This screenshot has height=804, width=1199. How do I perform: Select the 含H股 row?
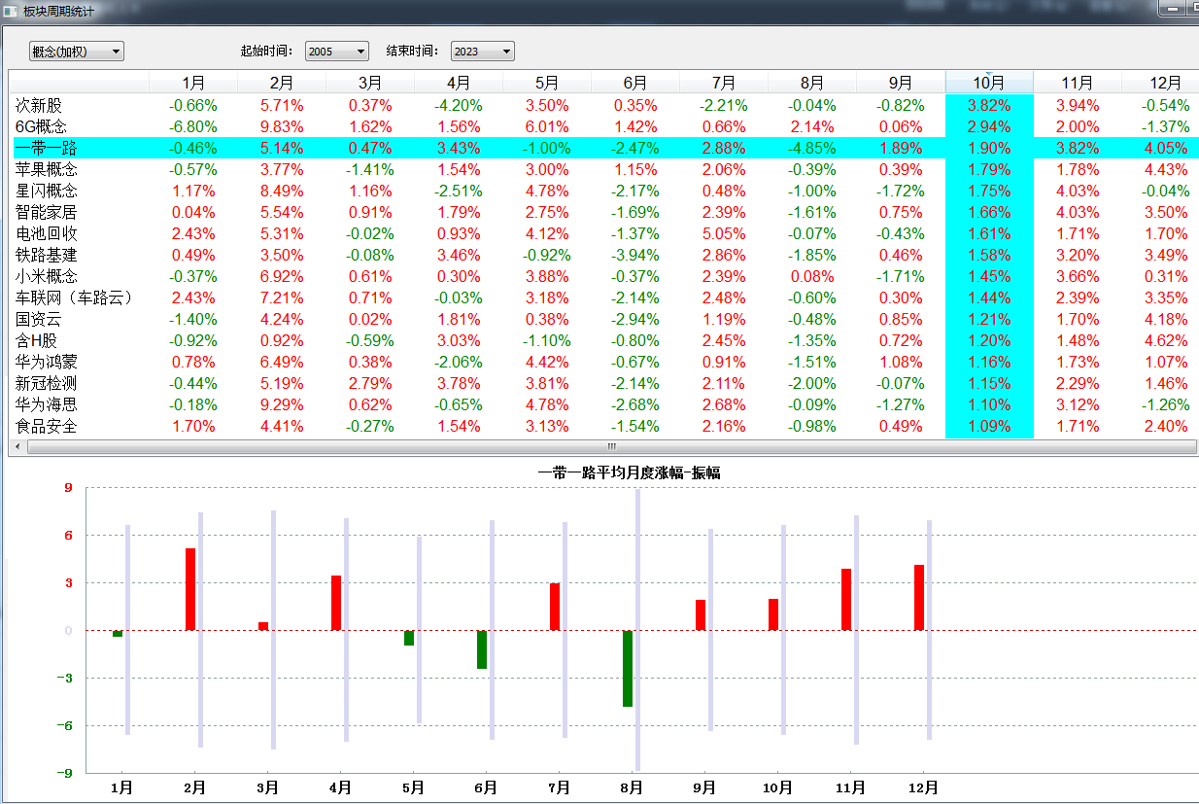pos(603,340)
